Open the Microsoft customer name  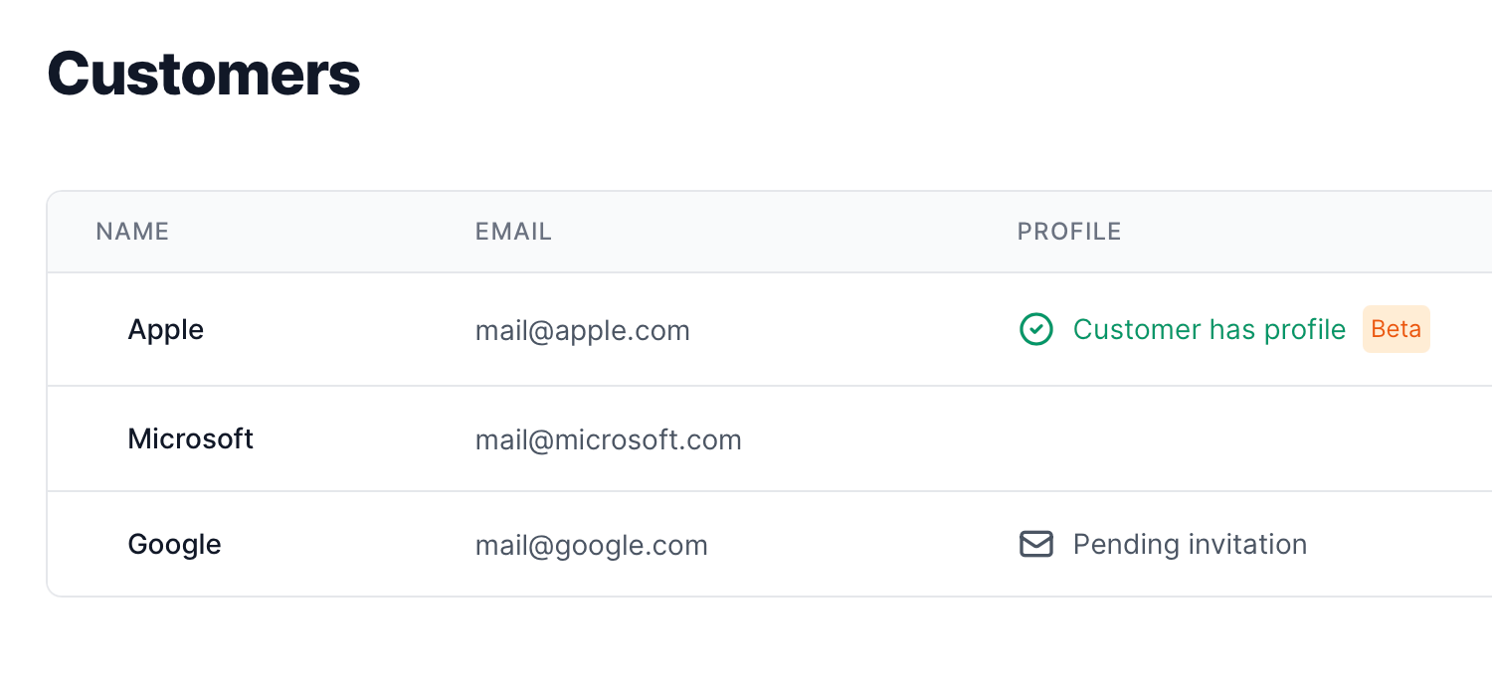tap(191, 438)
